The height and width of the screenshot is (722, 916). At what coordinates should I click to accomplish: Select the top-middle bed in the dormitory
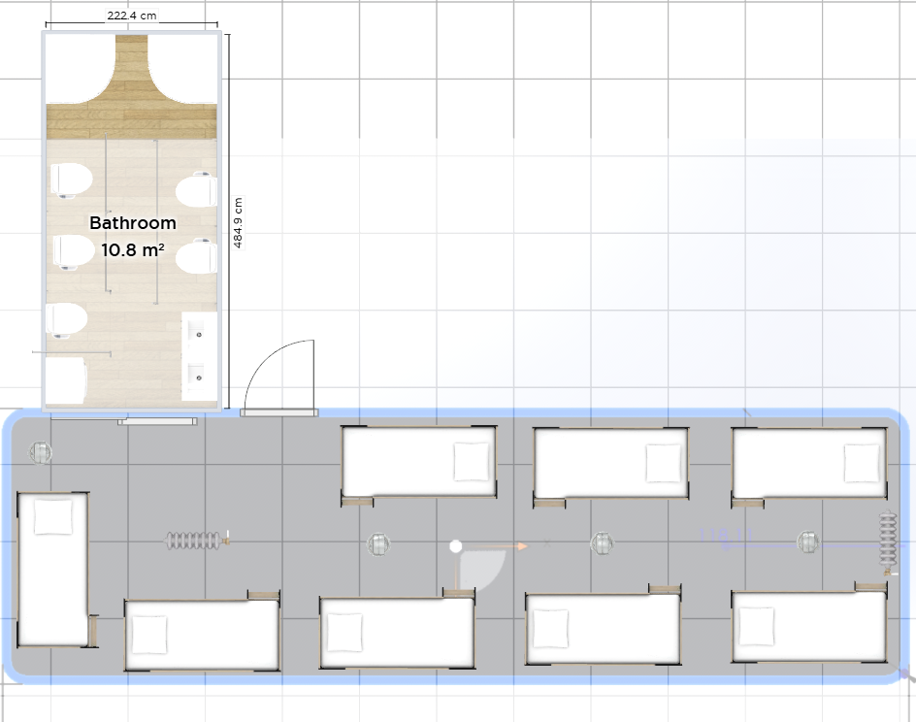pyautogui.click(x=611, y=463)
